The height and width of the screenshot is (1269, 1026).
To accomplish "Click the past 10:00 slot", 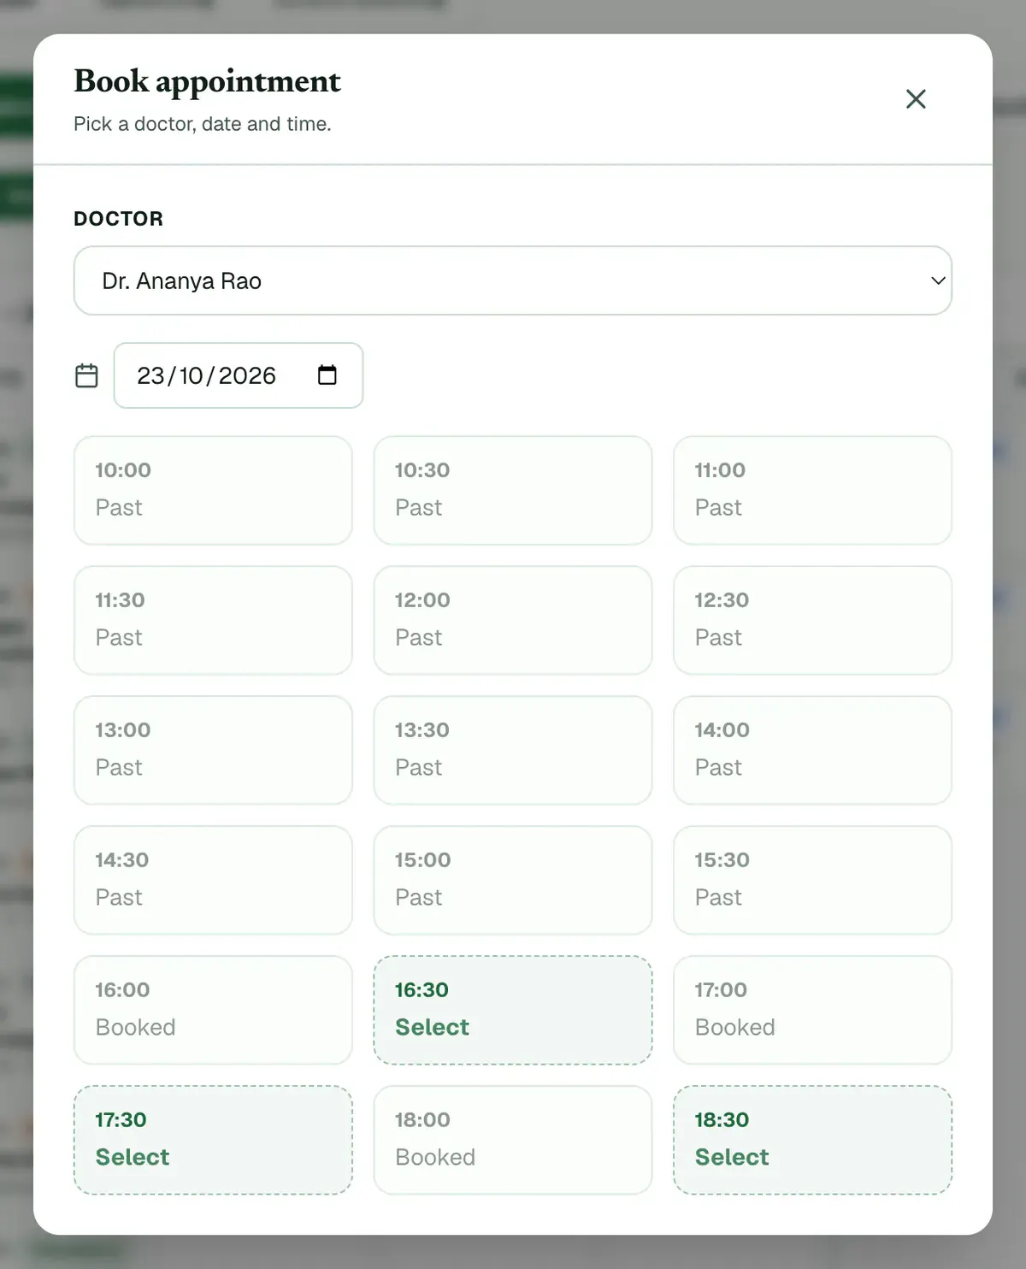I will (213, 490).
